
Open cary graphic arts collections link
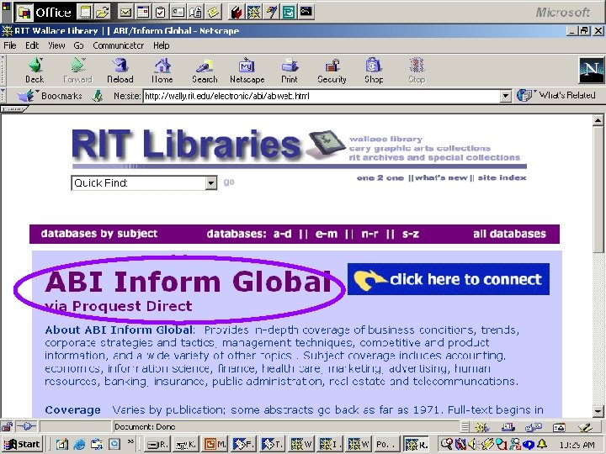coord(420,148)
